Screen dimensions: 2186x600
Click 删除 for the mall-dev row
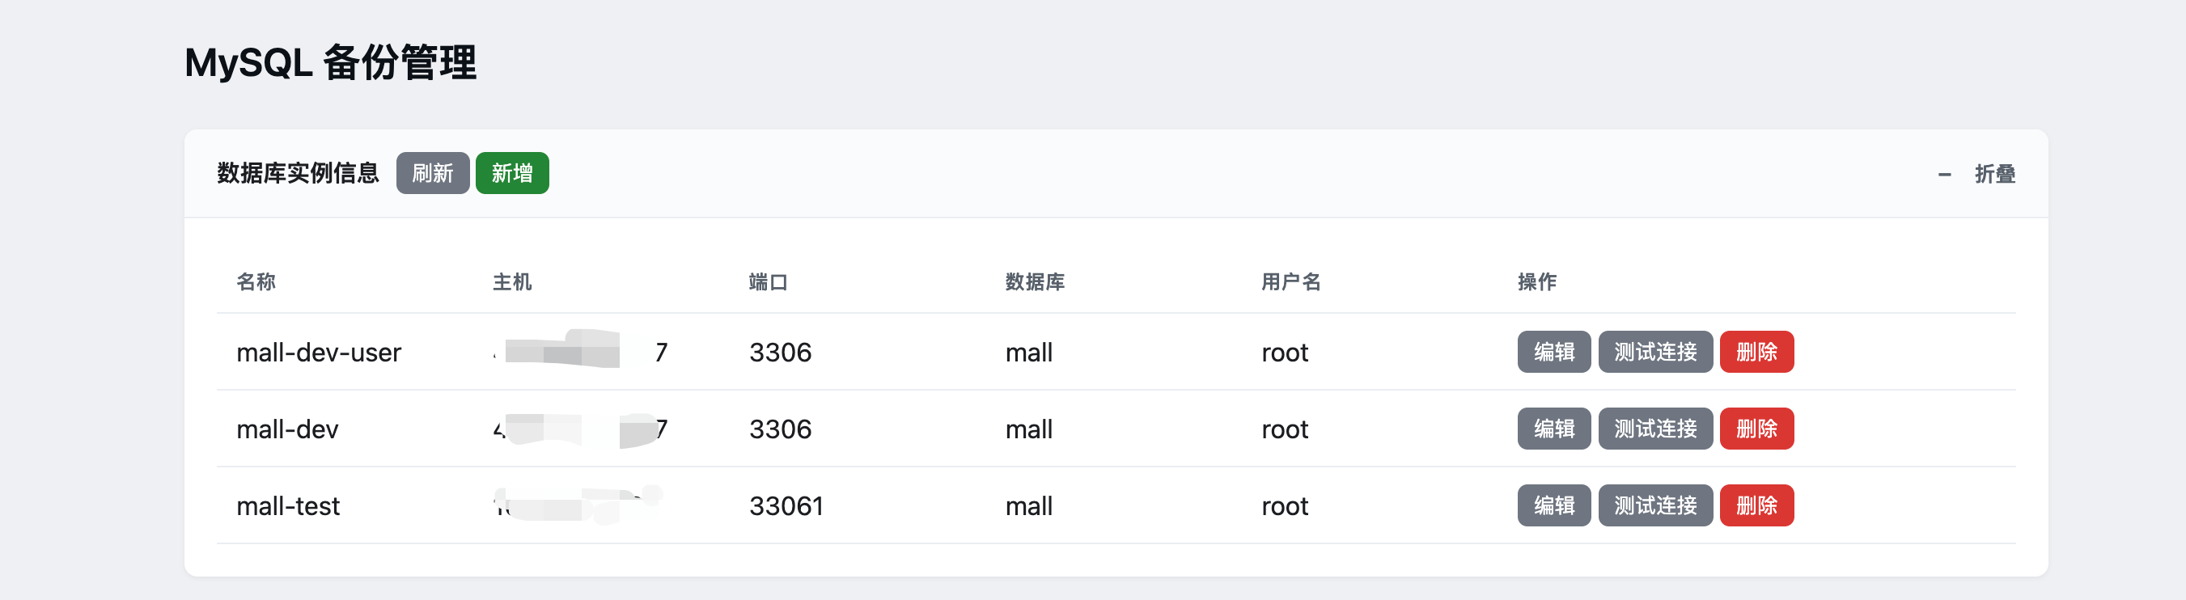[x=1756, y=429]
